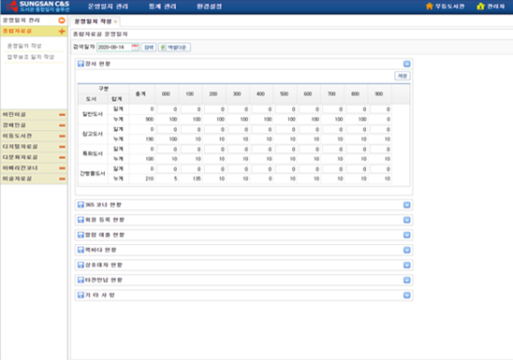This screenshot has width=513, height=360.
Task: Click the 관리자 link in the header
Action: click(x=495, y=7)
